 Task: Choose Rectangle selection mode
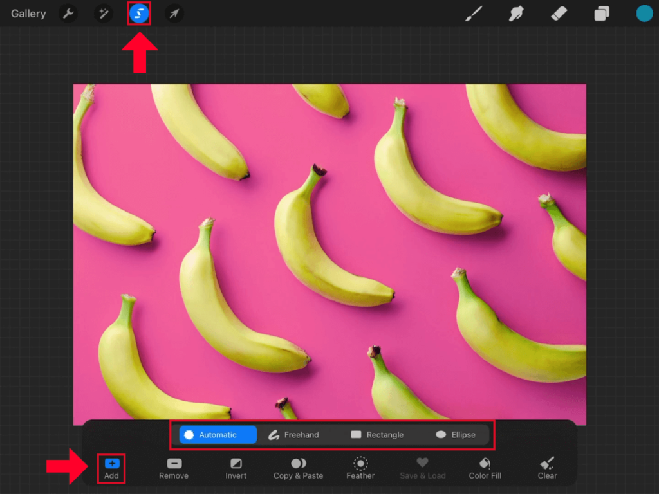point(377,434)
